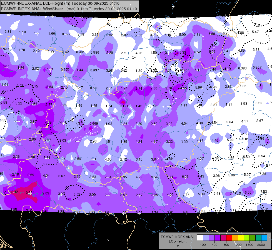
Task: Select the red legend swatch
Action: (x=229, y=238)
